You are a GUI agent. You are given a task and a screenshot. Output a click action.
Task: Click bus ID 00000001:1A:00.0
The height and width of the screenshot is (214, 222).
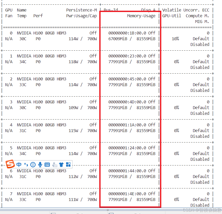click(x=127, y=125)
